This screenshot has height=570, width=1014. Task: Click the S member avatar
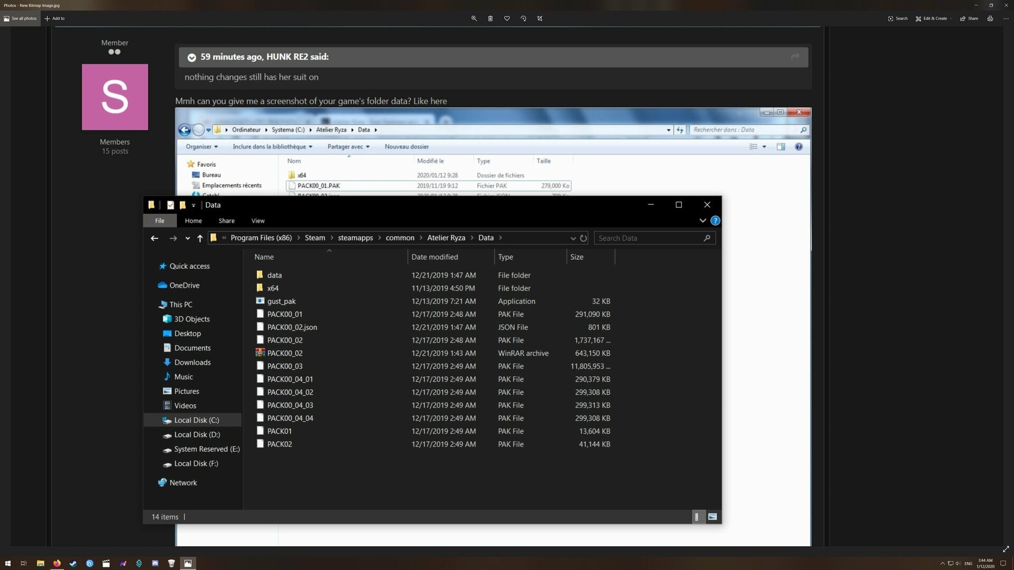coord(115,97)
